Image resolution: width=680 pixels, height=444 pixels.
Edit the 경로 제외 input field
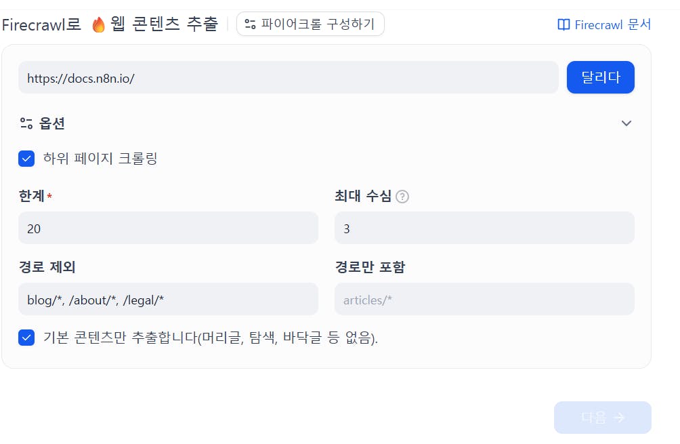pyautogui.click(x=168, y=299)
